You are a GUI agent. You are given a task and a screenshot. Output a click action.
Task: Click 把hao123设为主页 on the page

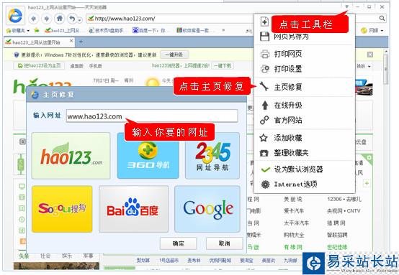[40, 66]
